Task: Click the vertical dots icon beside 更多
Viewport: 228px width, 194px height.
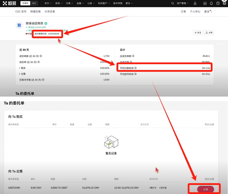Action: point(211,11)
